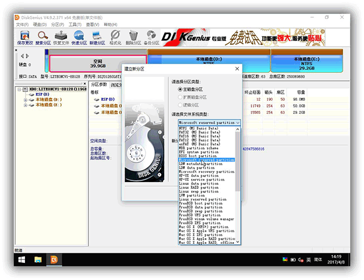The image size is (364, 280).
Task: Choose Microsoft recovery partition in list
Action: 206,172
